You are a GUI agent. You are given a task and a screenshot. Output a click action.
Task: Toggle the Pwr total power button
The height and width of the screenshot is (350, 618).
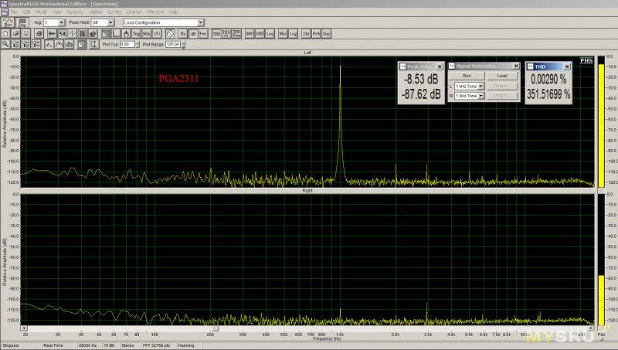[x=203, y=34]
